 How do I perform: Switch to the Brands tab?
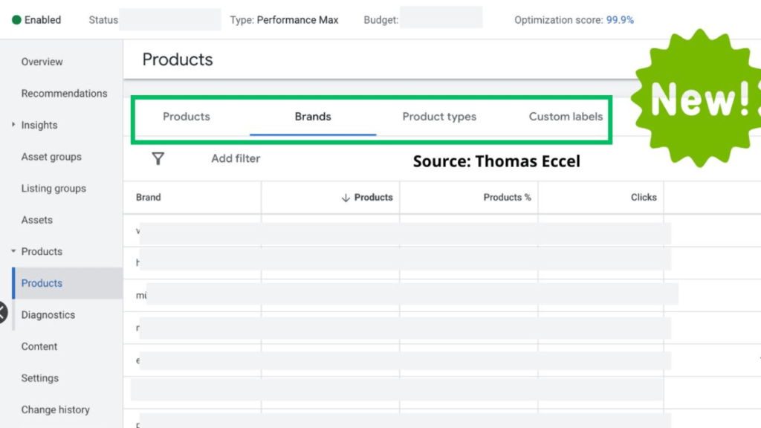(x=312, y=117)
